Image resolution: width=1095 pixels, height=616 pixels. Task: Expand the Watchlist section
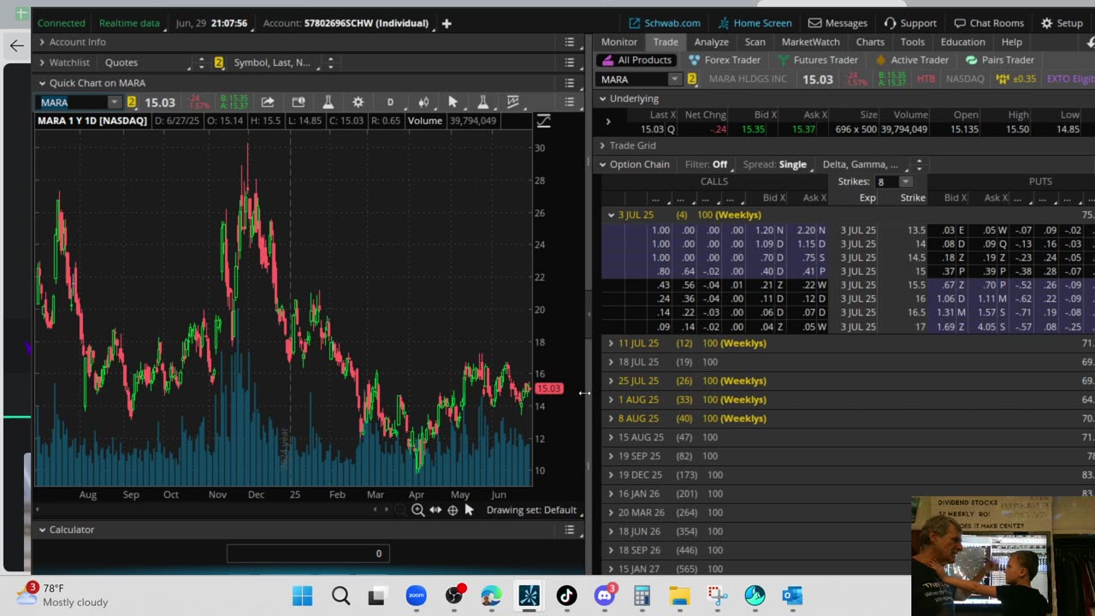(42, 62)
